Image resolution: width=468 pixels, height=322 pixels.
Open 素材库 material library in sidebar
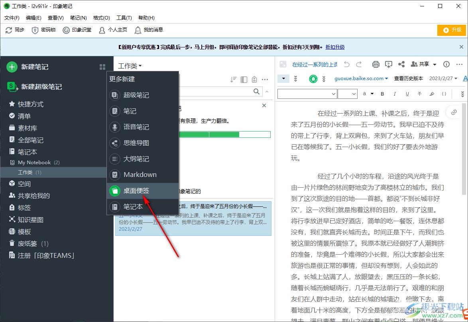tap(23, 128)
